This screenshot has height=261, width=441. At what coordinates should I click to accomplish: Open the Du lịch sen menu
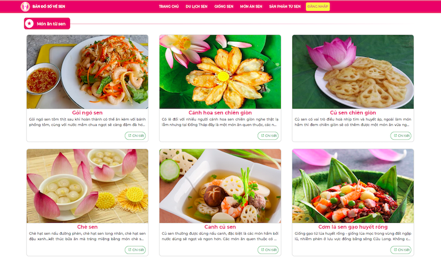(x=196, y=6)
